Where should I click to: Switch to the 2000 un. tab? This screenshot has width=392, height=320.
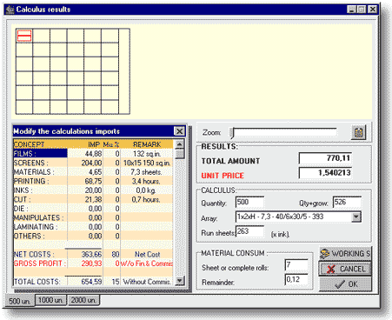[x=83, y=300]
